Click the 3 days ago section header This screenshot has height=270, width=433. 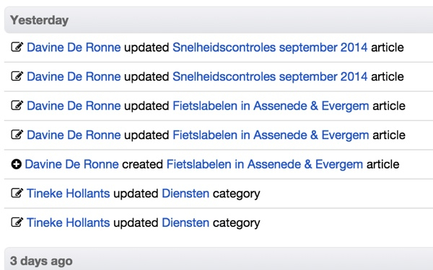(219, 259)
